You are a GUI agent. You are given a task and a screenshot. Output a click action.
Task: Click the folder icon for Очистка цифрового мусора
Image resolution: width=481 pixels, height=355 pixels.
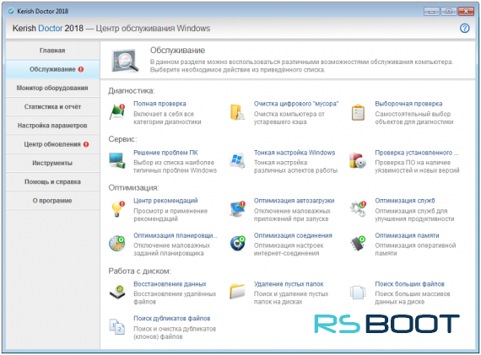pos(237,112)
